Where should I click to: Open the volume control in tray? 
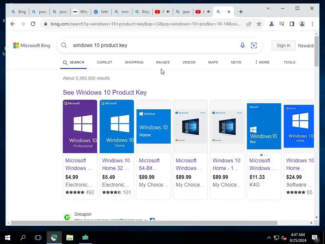tap(284, 238)
